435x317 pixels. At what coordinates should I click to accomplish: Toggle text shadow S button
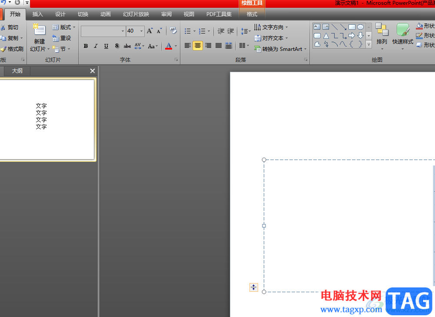pos(117,46)
